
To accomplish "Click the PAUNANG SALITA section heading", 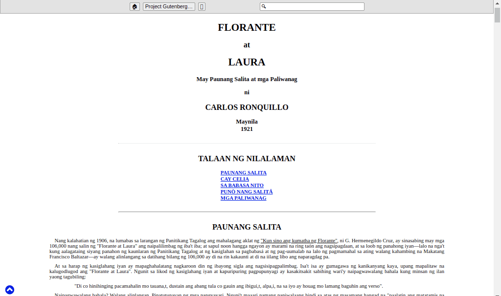I will tap(247, 227).
